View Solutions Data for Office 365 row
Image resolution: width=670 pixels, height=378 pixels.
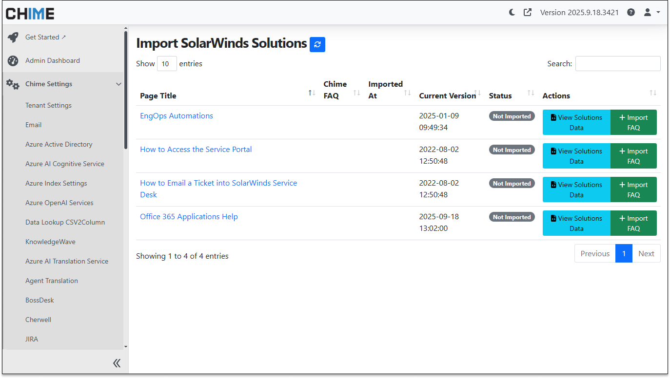pos(576,223)
